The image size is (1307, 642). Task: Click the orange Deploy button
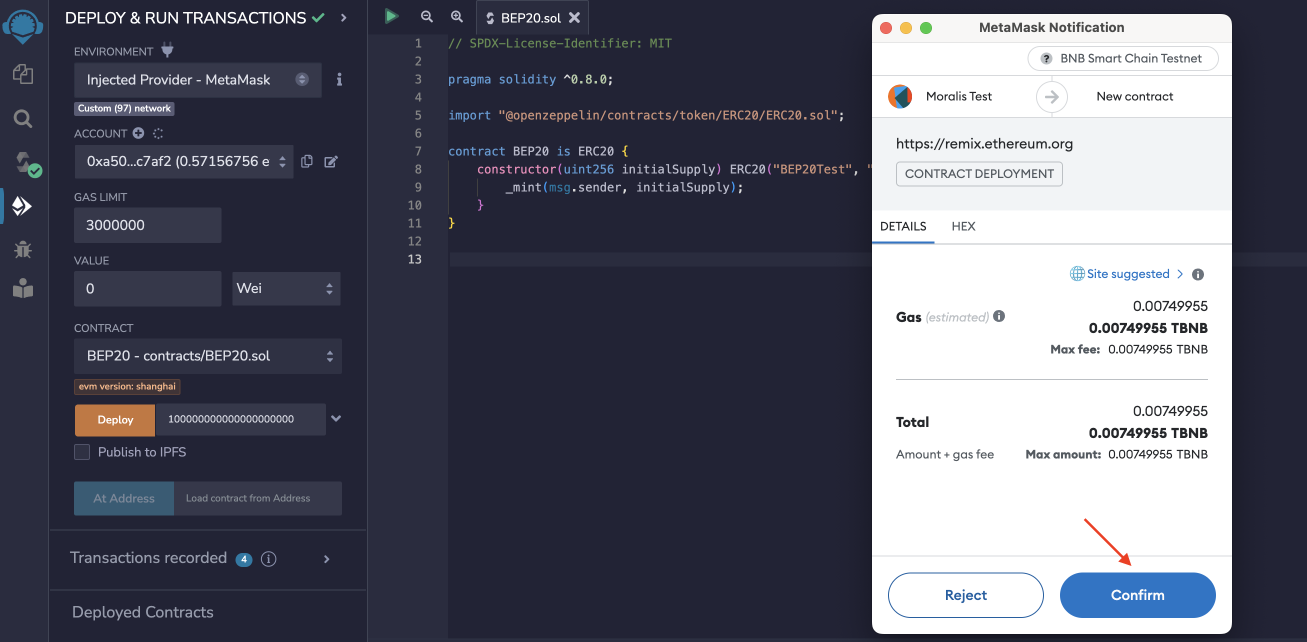coord(115,419)
